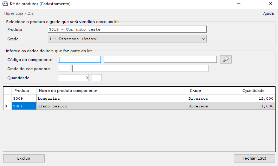The height and width of the screenshot is (166, 278).
Task: Click quantity cell 1,000
Action: 257,106
